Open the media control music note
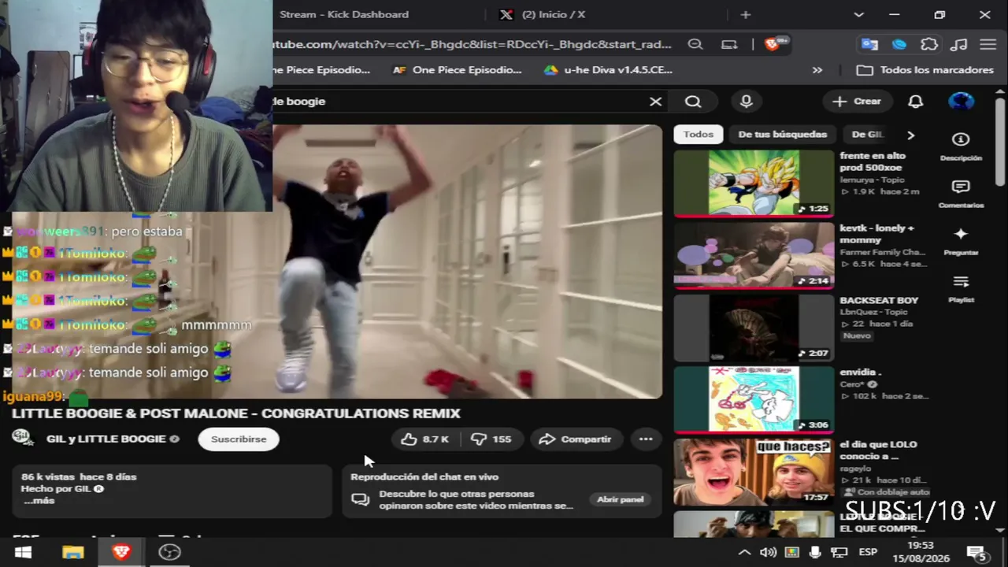 click(958, 44)
